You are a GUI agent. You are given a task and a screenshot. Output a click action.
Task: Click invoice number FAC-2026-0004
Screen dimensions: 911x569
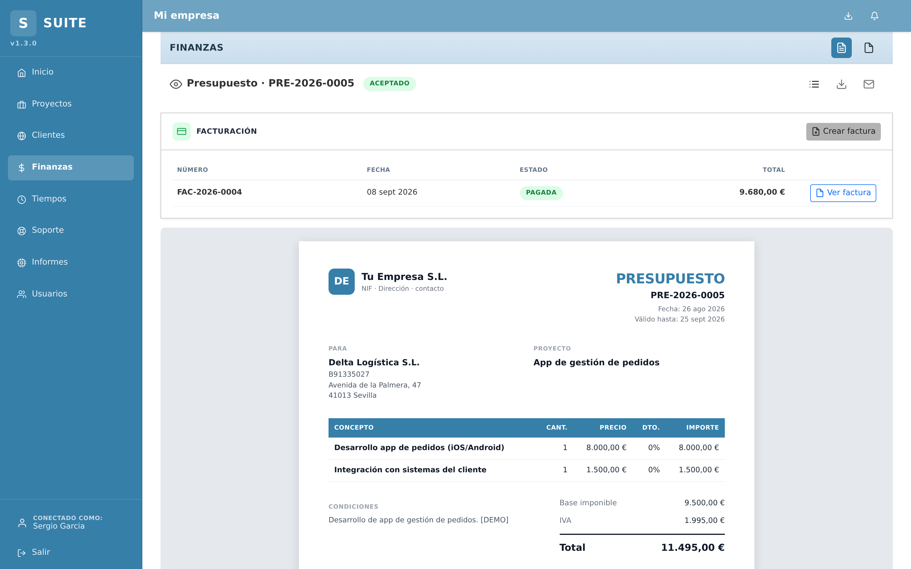pos(209,192)
